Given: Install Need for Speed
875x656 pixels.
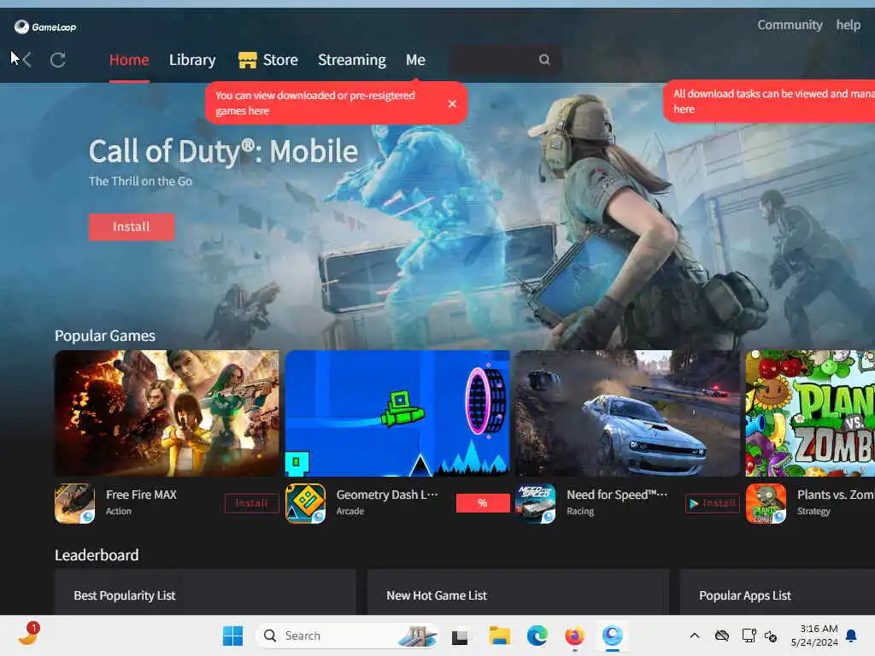Looking at the screenshot, I should click(712, 503).
